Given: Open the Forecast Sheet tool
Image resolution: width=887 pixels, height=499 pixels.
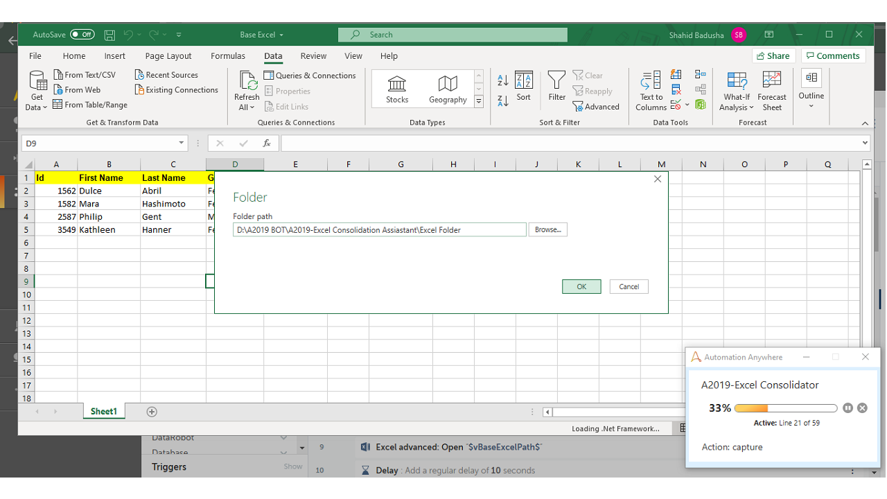Looking at the screenshot, I should [771, 83].
